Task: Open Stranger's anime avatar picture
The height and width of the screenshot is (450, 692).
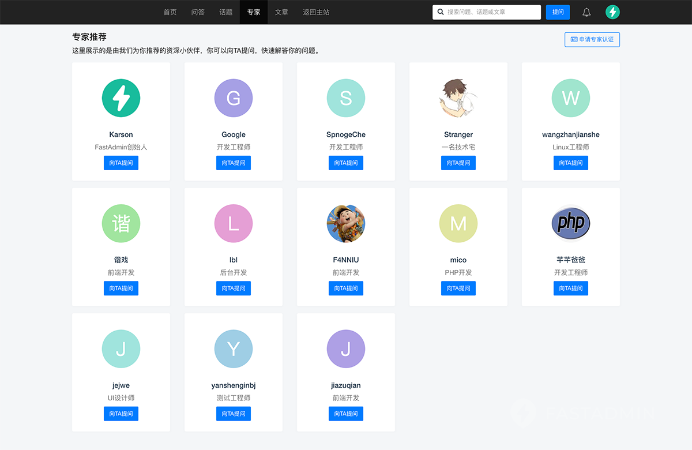Action: [x=458, y=98]
